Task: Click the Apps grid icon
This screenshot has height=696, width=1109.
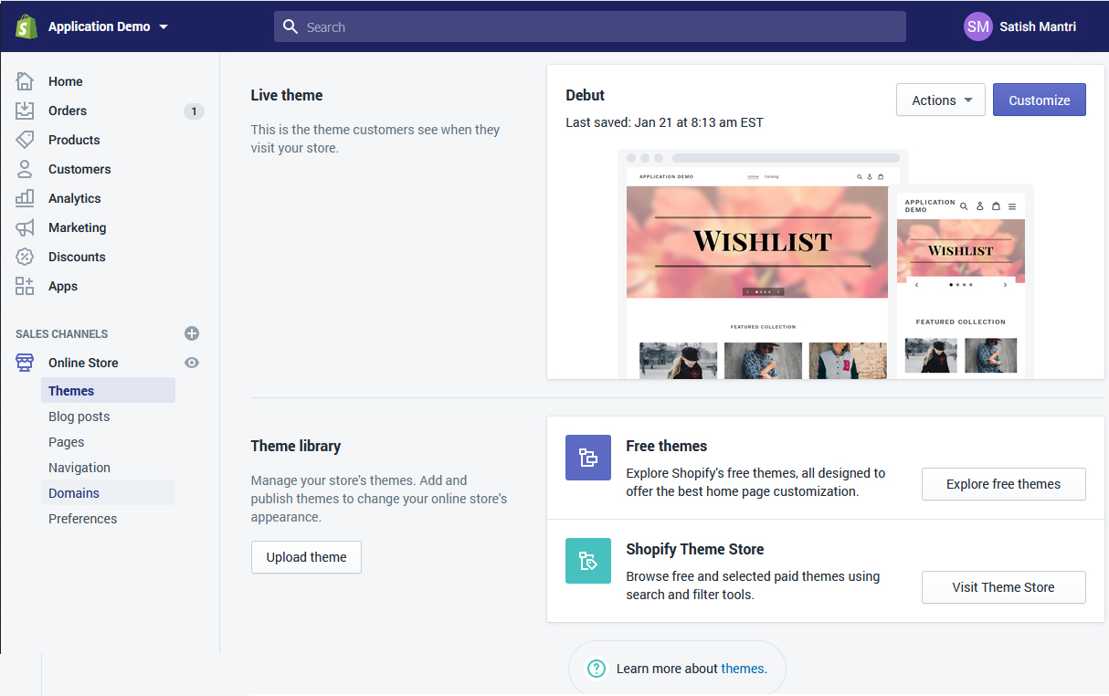Action: 25,286
